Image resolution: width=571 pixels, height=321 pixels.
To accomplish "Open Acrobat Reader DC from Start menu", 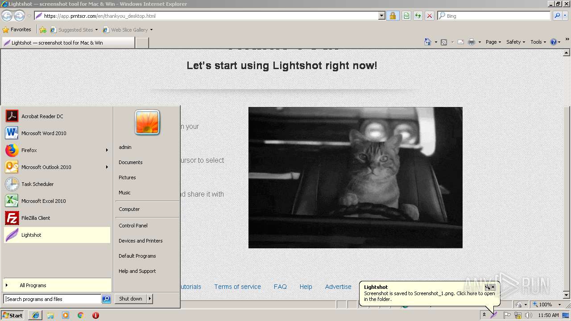I will (57, 116).
